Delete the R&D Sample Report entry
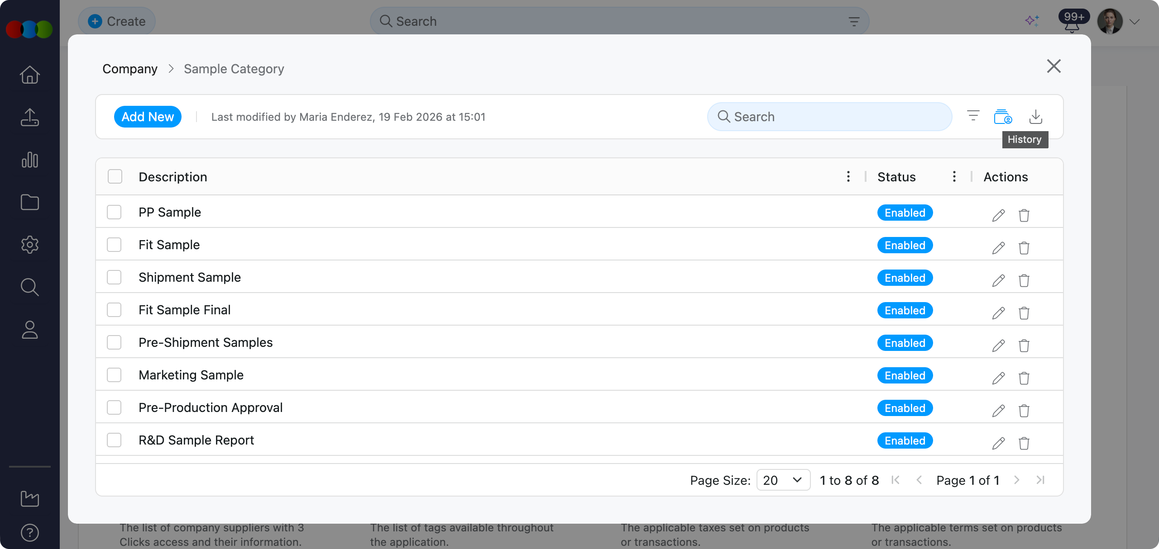 1024,443
